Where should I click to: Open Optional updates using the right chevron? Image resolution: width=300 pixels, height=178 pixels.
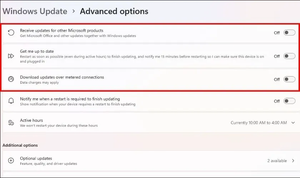click(x=293, y=161)
